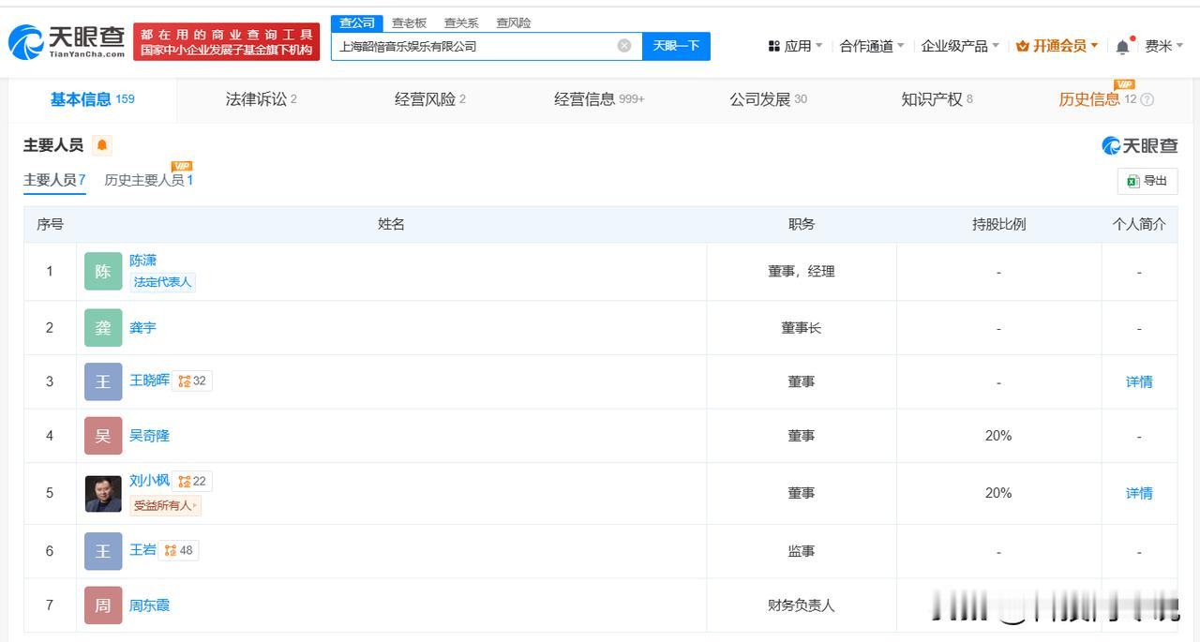Click the 周 avatar for 周东霞
The height and width of the screenshot is (642, 1200).
103,605
